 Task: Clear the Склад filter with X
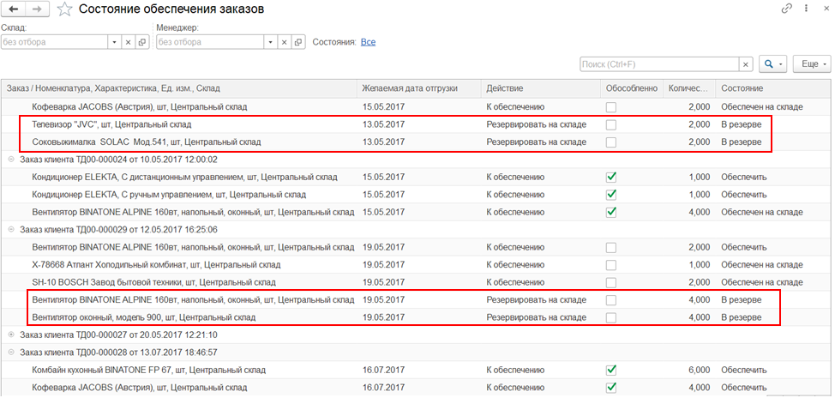[129, 41]
